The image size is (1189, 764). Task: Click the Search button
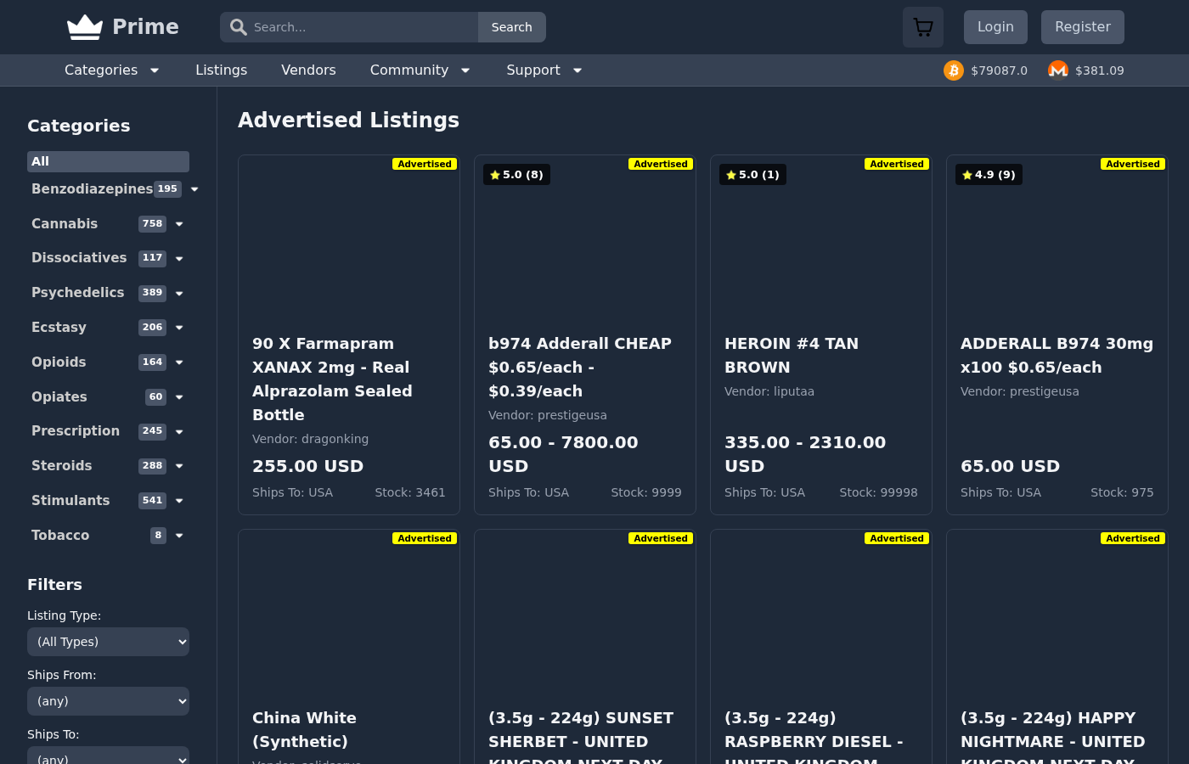click(x=511, y=27)
